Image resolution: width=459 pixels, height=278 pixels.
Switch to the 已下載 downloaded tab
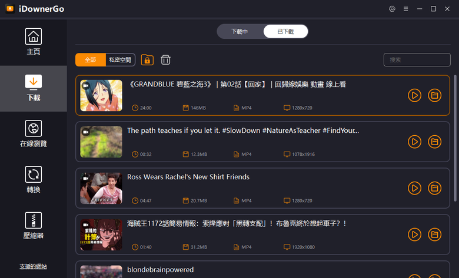coord(285,31)
